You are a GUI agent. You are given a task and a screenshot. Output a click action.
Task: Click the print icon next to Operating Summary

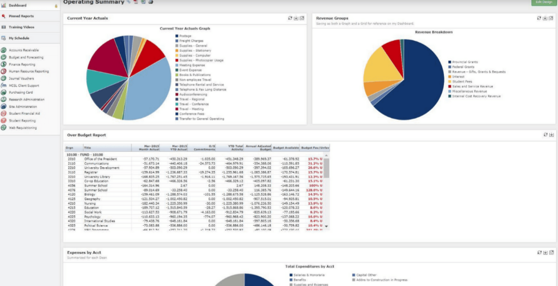[x=150, y=2]
